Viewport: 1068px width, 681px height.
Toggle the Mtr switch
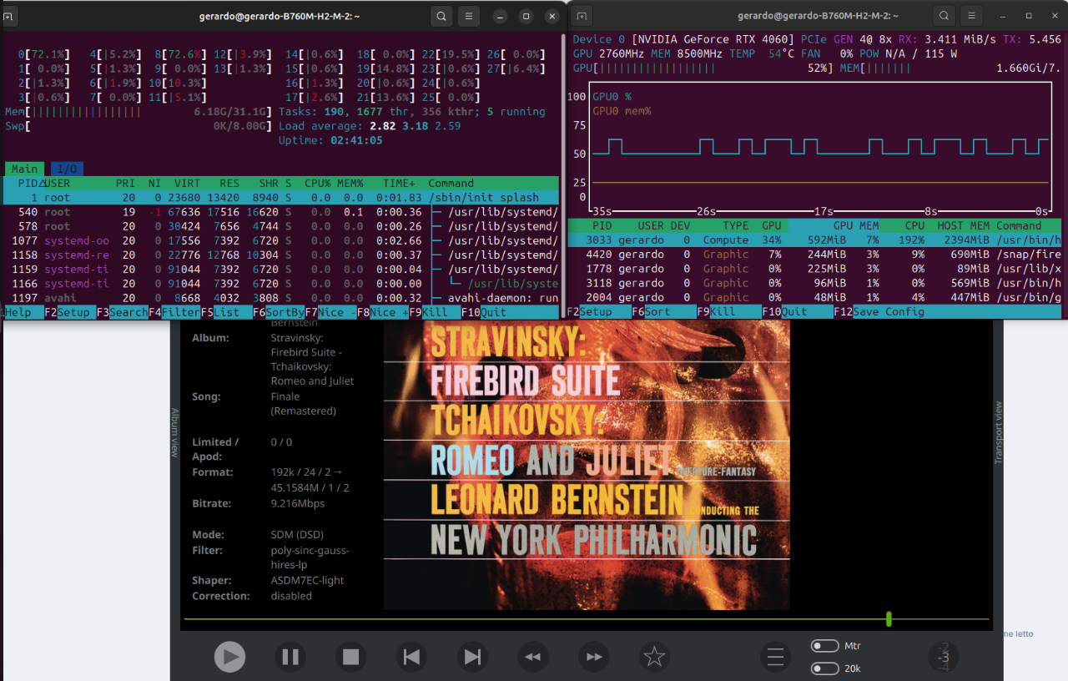(x=825, y=646)
